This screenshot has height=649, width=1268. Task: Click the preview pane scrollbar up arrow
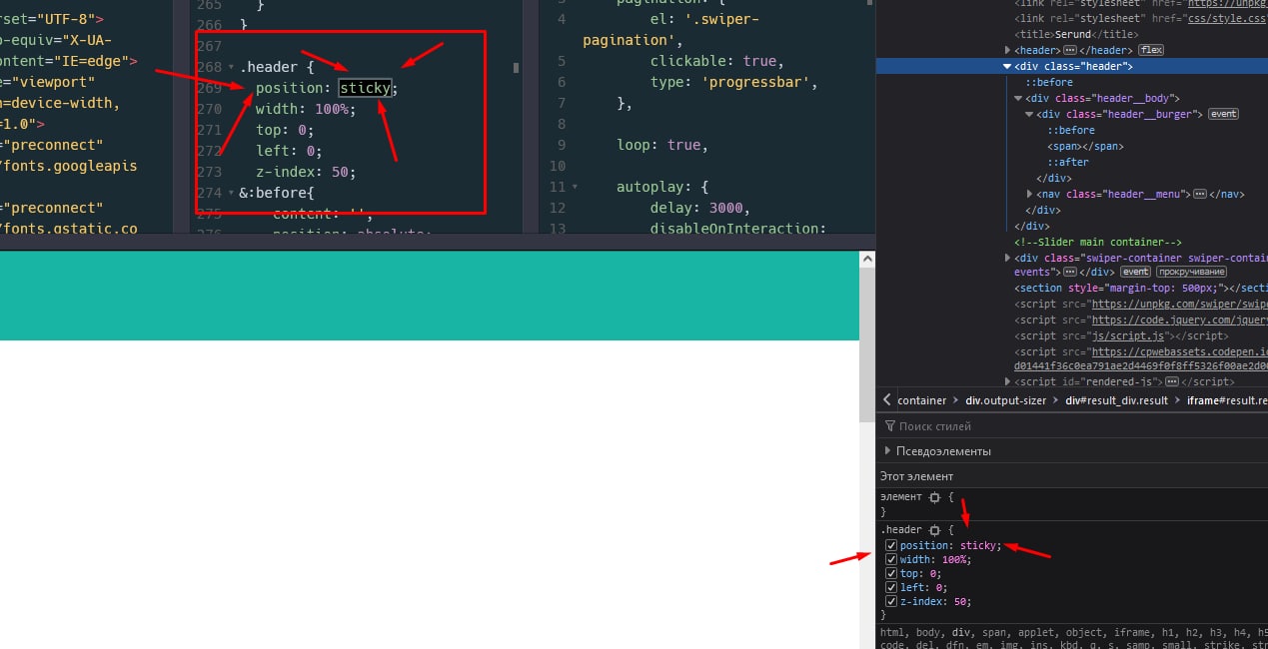tap(867, 260)
